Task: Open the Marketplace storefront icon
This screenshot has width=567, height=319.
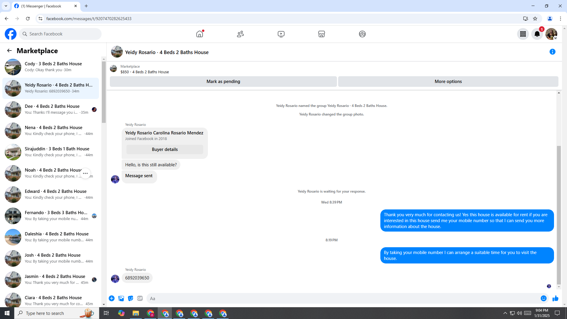Action: point(322,34)
